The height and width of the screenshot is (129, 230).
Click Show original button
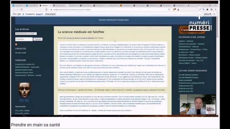[x=50, y=14]
